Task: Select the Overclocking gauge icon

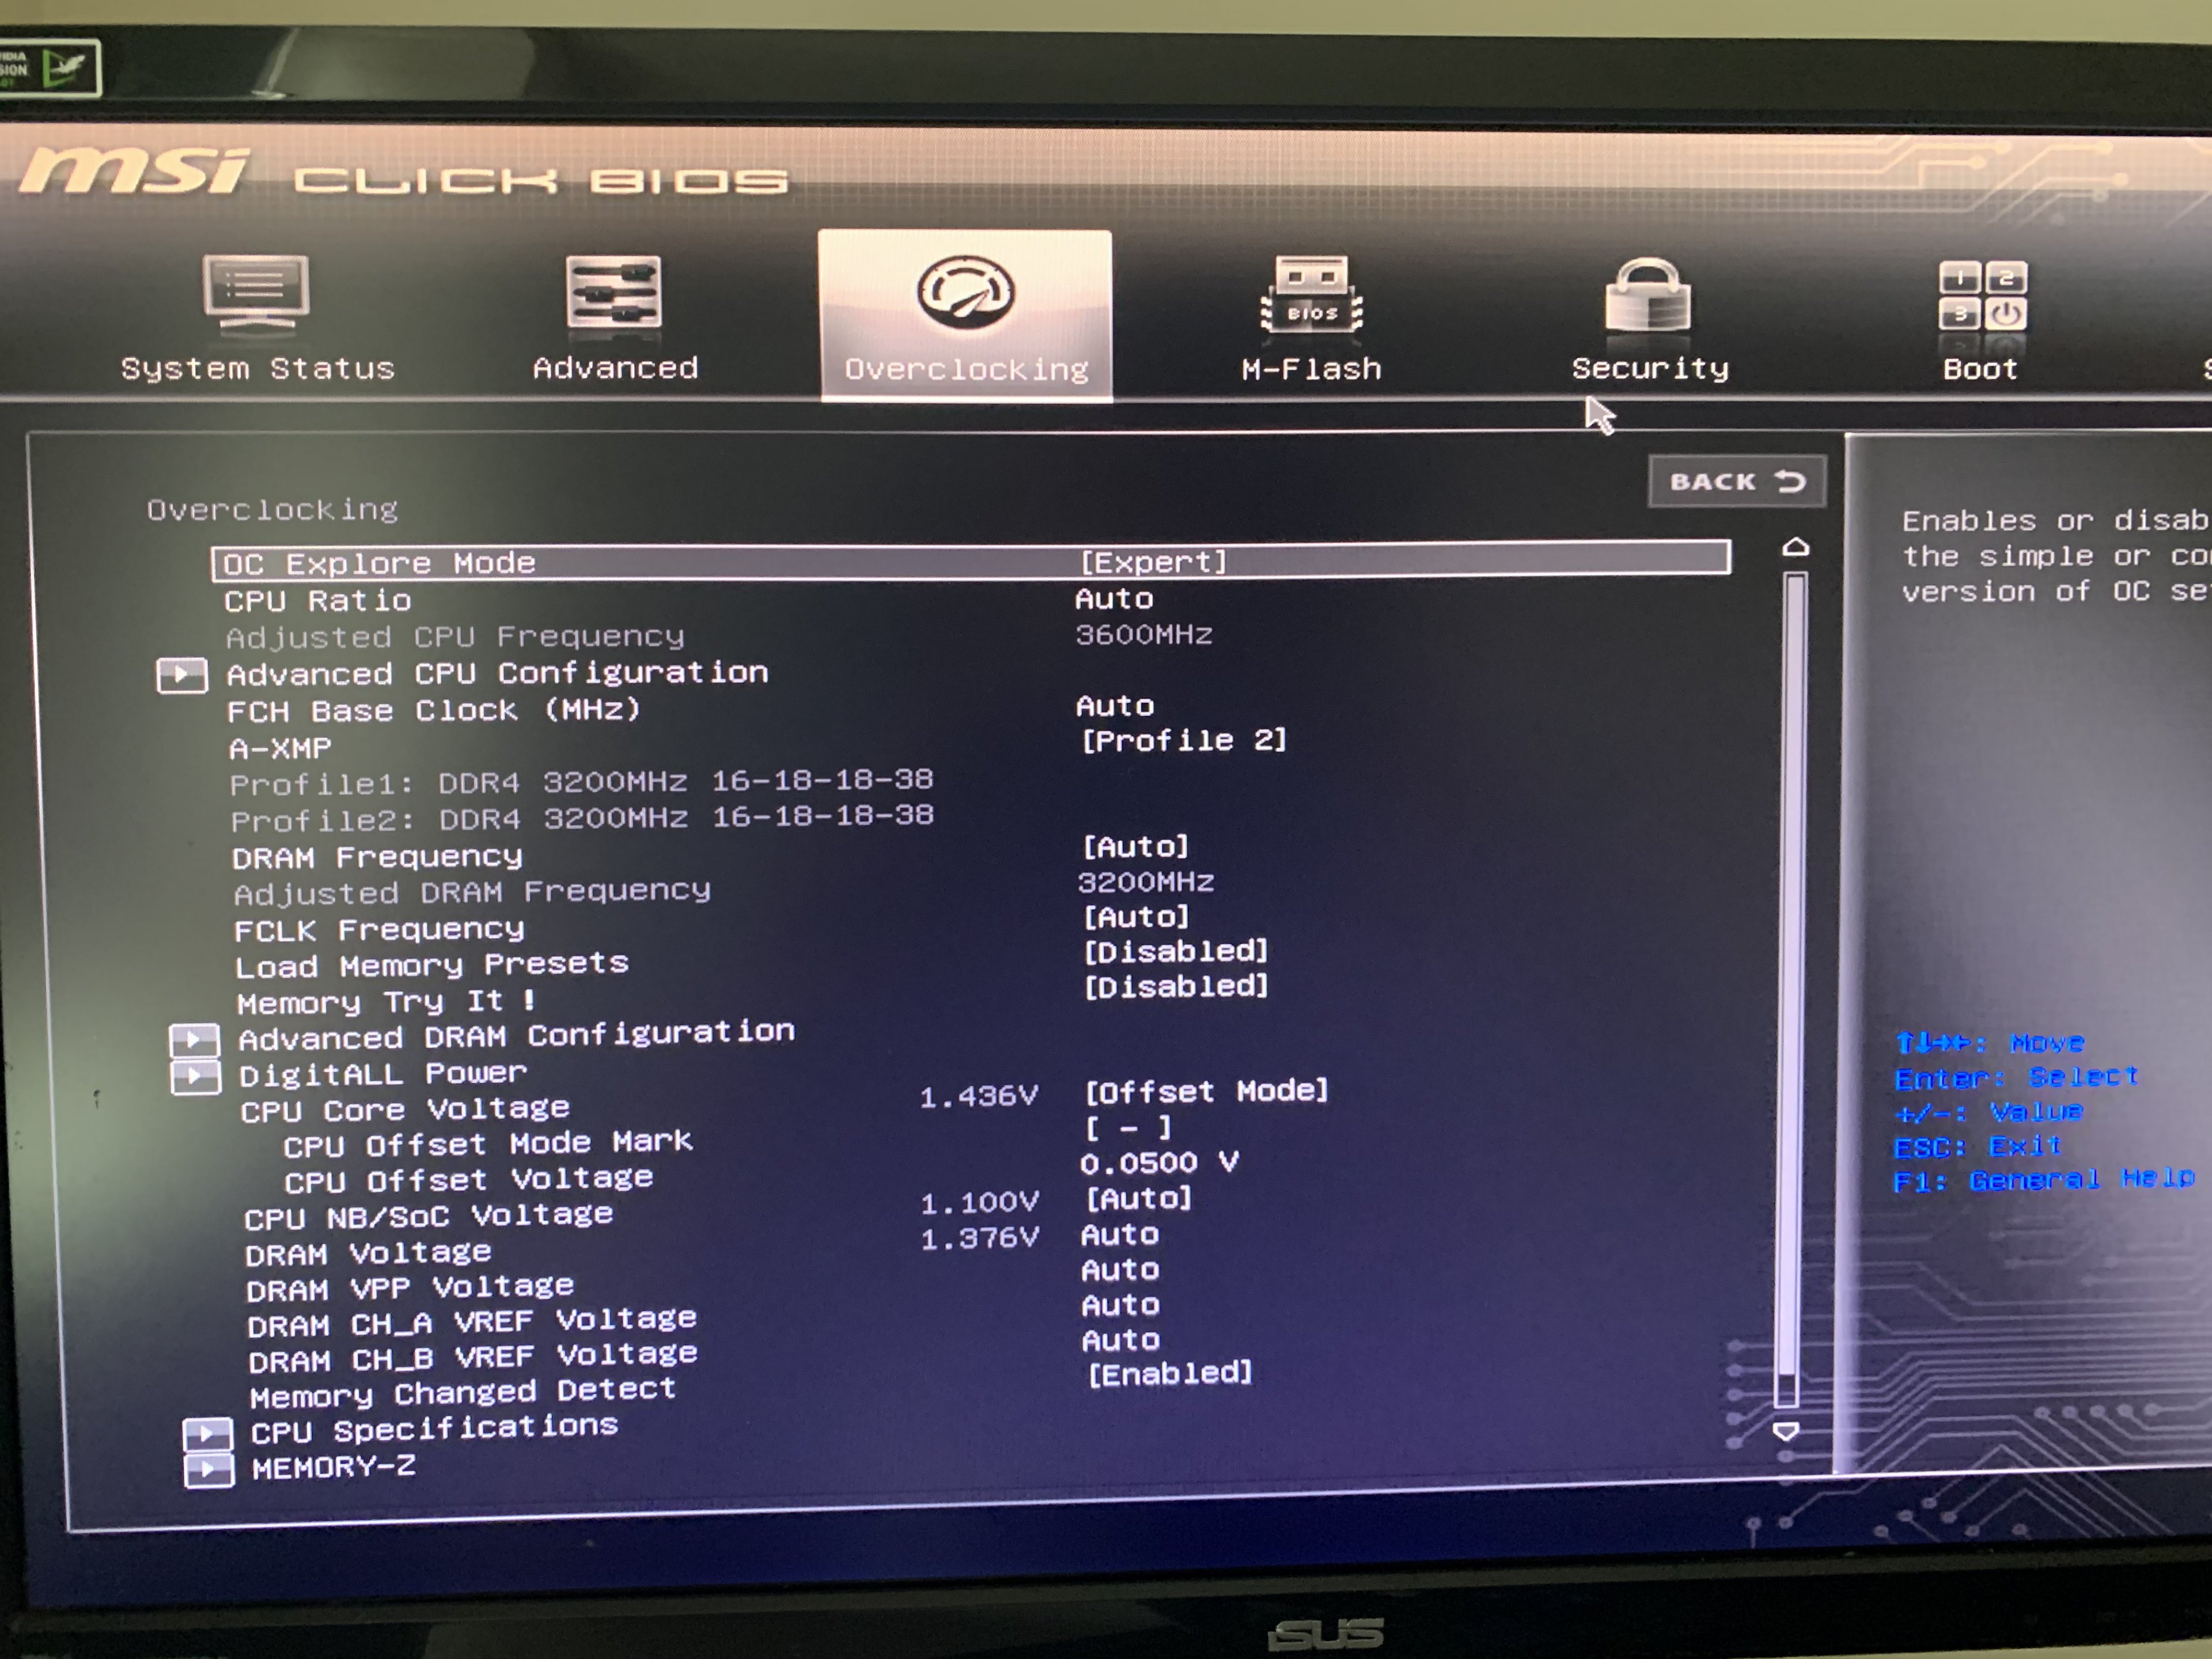Action: click(965, 293)
